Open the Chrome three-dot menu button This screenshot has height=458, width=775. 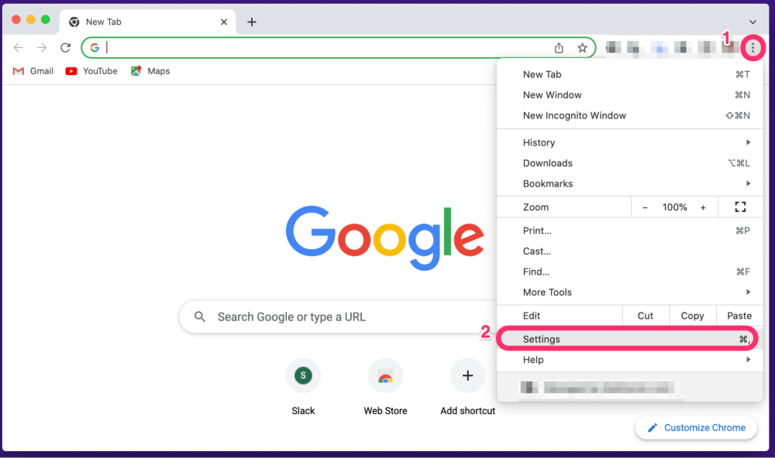753,48
